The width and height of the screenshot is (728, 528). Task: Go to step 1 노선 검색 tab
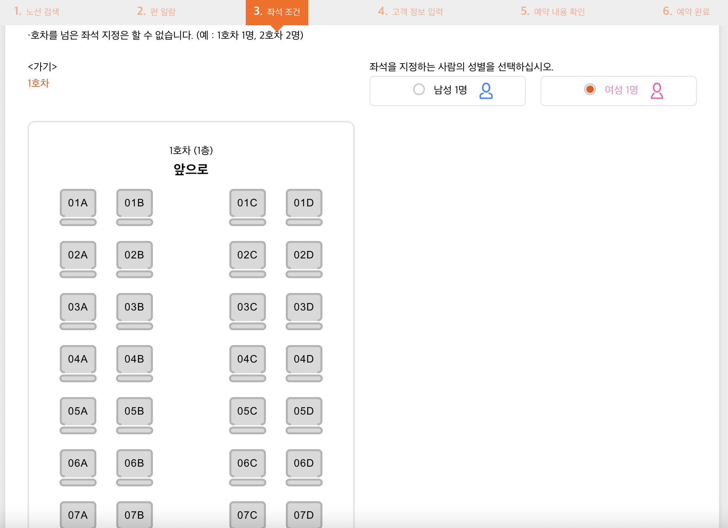(37, 12)
